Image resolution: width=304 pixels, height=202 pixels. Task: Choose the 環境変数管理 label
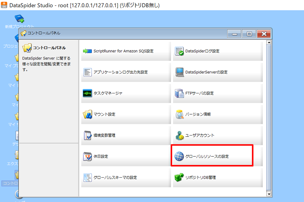coord(105,135)
